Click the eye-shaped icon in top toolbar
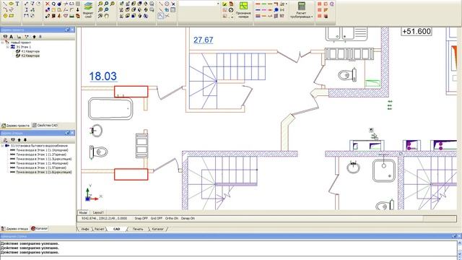 click(11, 4)
